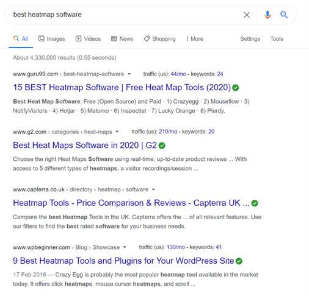The image size is (309, 296).
Task: Expand dropdown arrow next to wpbeginner.com URL
Action: 125,247
